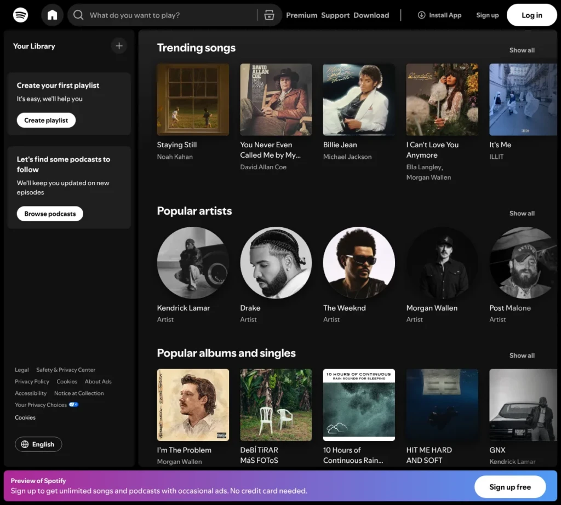Open 10 Hours of Continuous Rain cover

click(359, 405)
